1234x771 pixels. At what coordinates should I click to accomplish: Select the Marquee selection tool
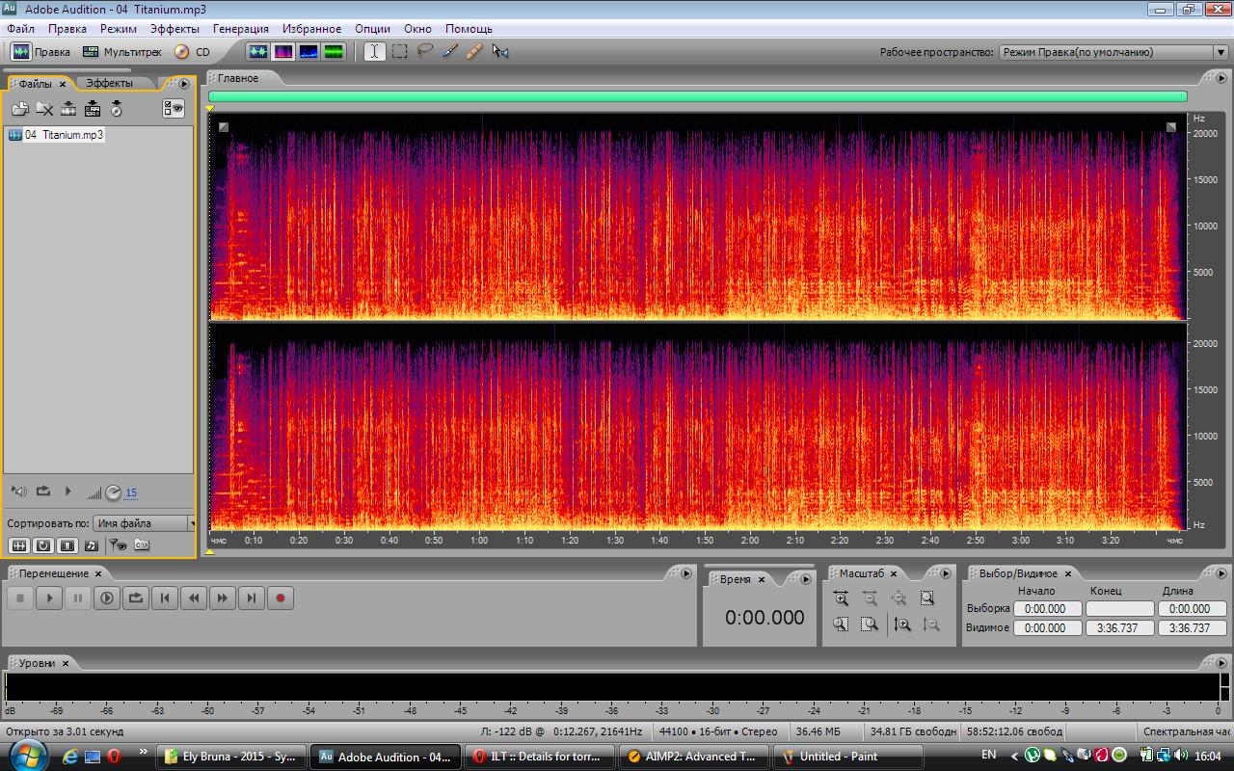pos(399,52)
